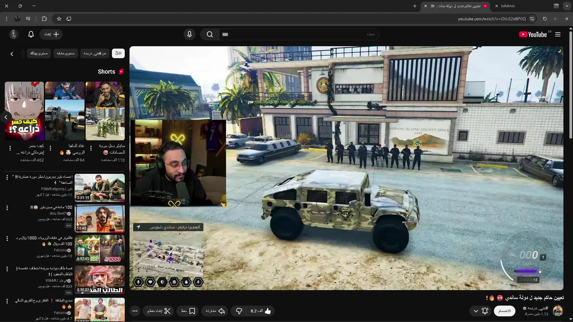Show more filter chips with the arrow

(x=12, y=54)
